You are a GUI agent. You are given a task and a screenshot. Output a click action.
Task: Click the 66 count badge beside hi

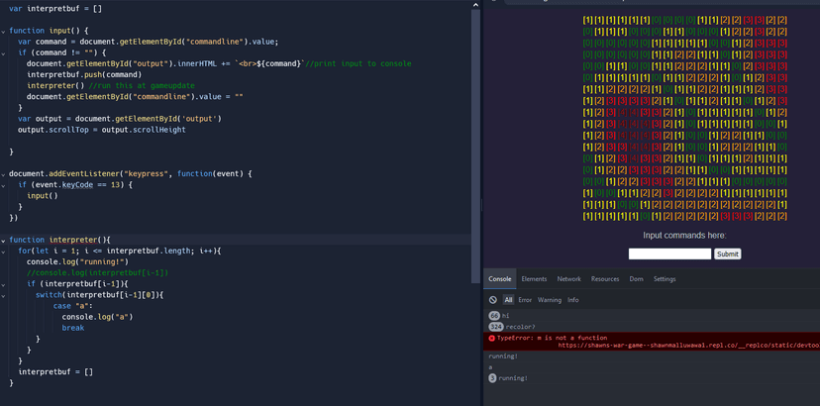point(494,316)
